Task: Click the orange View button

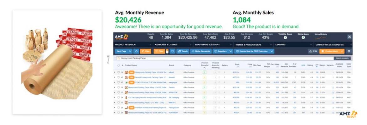Action: [146, 51]
